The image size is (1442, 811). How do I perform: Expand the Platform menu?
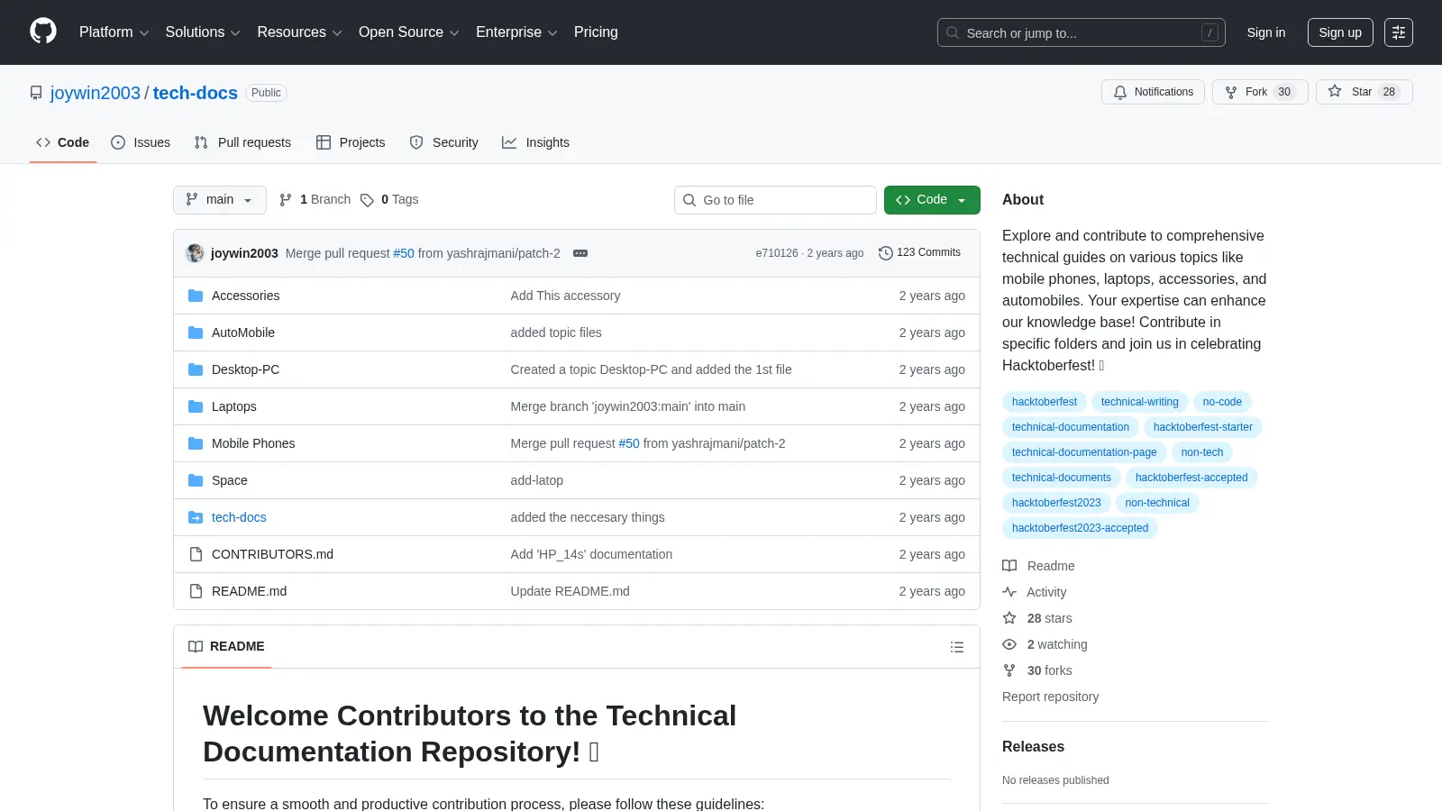(114, 32)
